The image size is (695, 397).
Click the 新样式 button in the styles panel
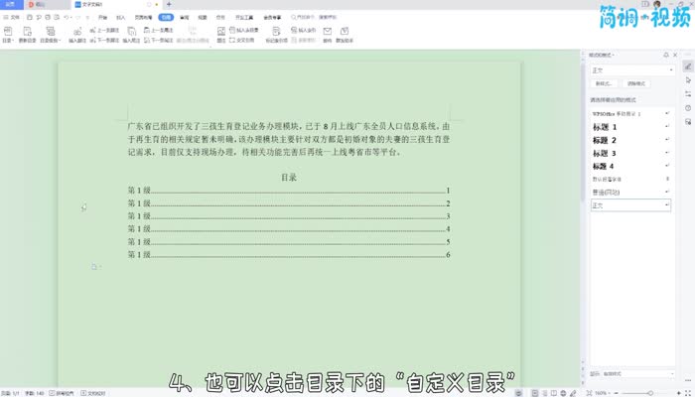[x=604, y=85]
